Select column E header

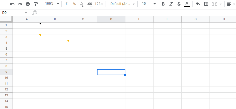coord(139,19)
